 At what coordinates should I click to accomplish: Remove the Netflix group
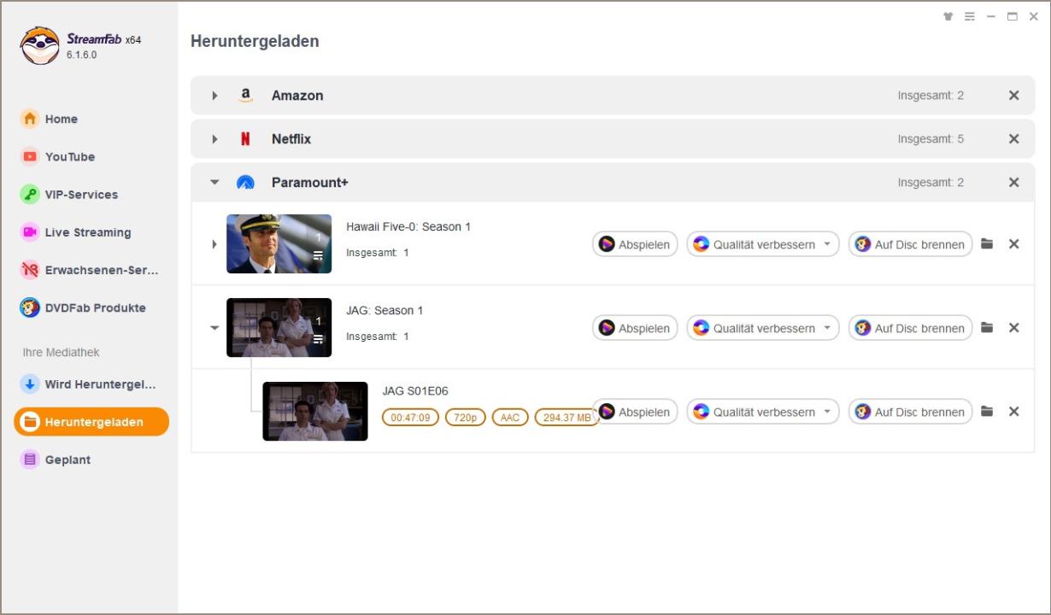[1014, 139]
